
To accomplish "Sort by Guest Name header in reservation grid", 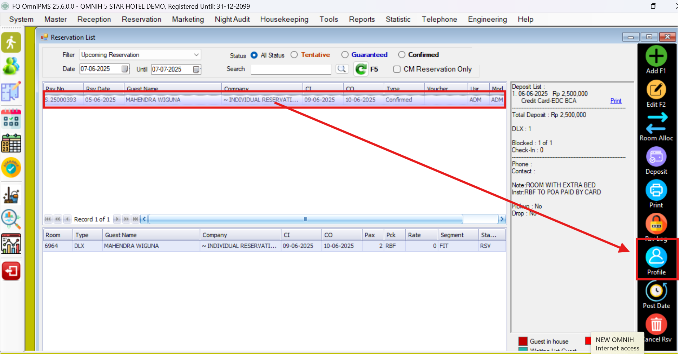I will coord(173,88).
